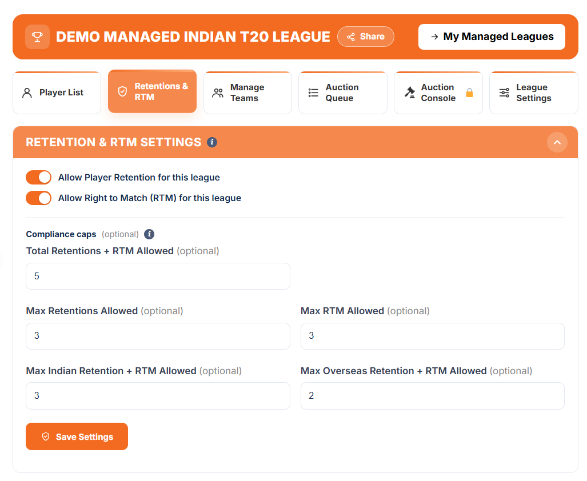Select the Retentions & RTM tab
This screenshot has height=481, width=587.
tap(153, 91)
